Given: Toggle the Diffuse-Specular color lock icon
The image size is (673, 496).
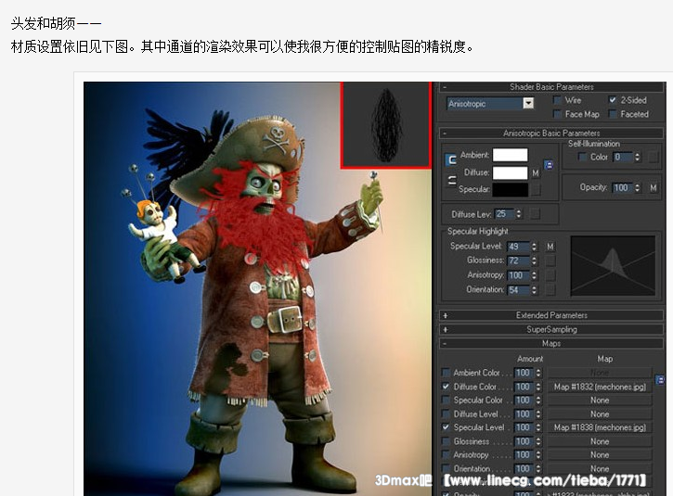Looking at the screenshot, I should [451, 180].
